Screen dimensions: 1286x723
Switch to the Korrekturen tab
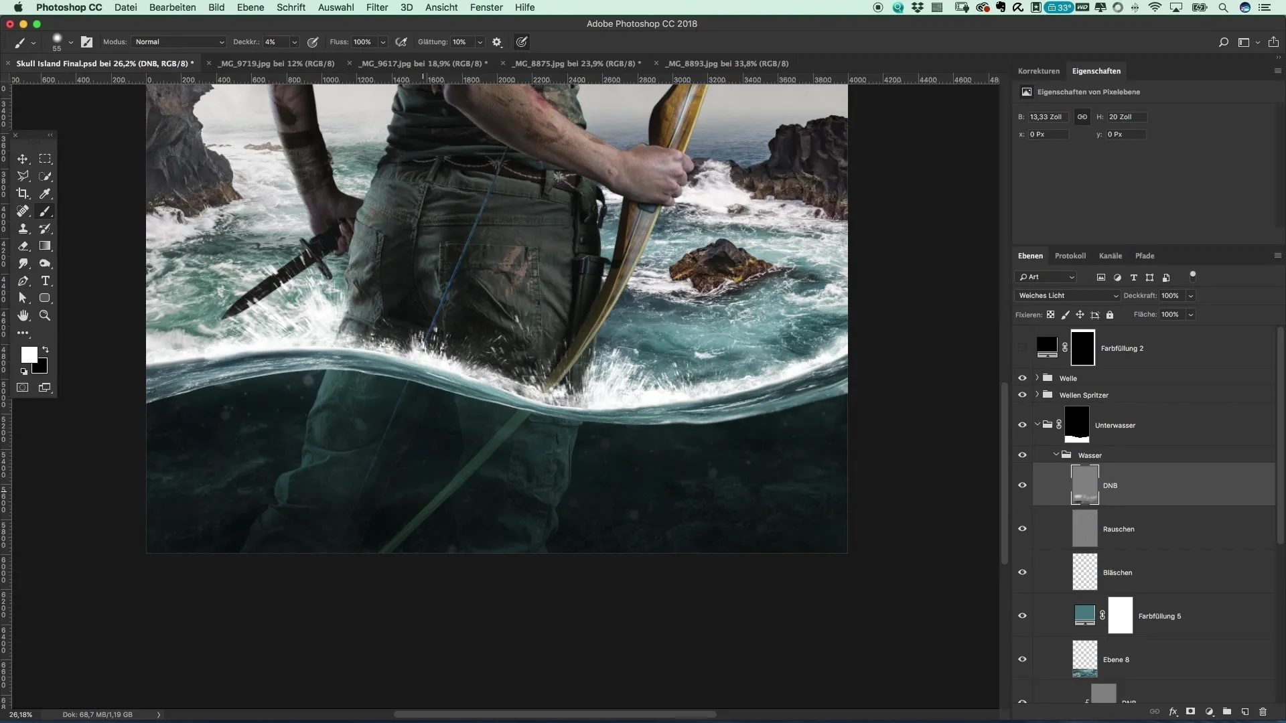1039,71
